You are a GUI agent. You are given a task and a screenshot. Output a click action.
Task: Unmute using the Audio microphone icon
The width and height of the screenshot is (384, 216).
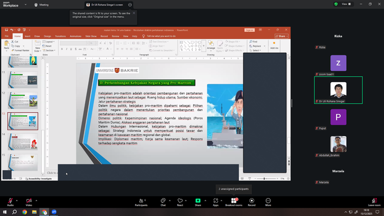[10, 200]
